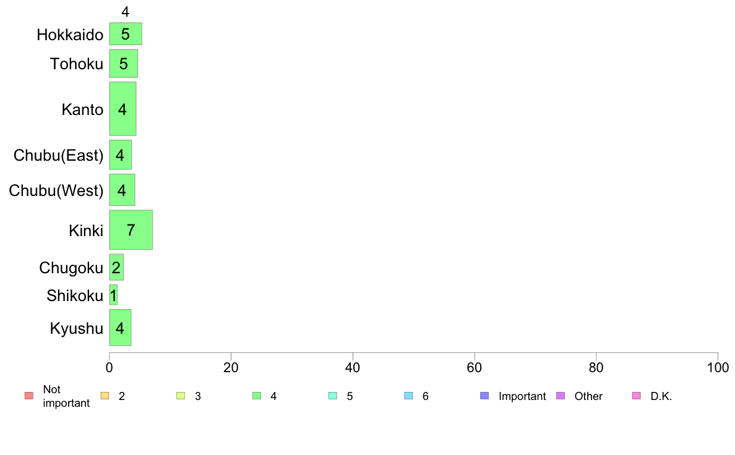Screen dimensions: 735x455
Task: Click the pink D.K. legend swatch
Action: pos(637,396)
